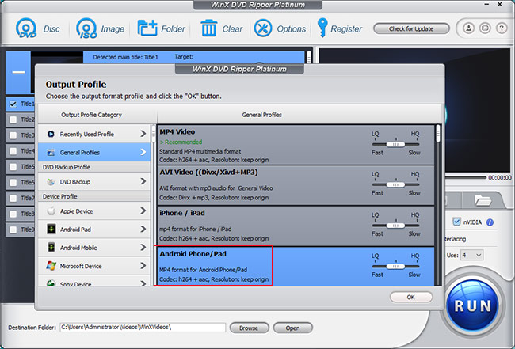Image resolution: width=515 pixels, height=349 pixels.
Task: Open help question mark icon
Action: coord(502,28)
